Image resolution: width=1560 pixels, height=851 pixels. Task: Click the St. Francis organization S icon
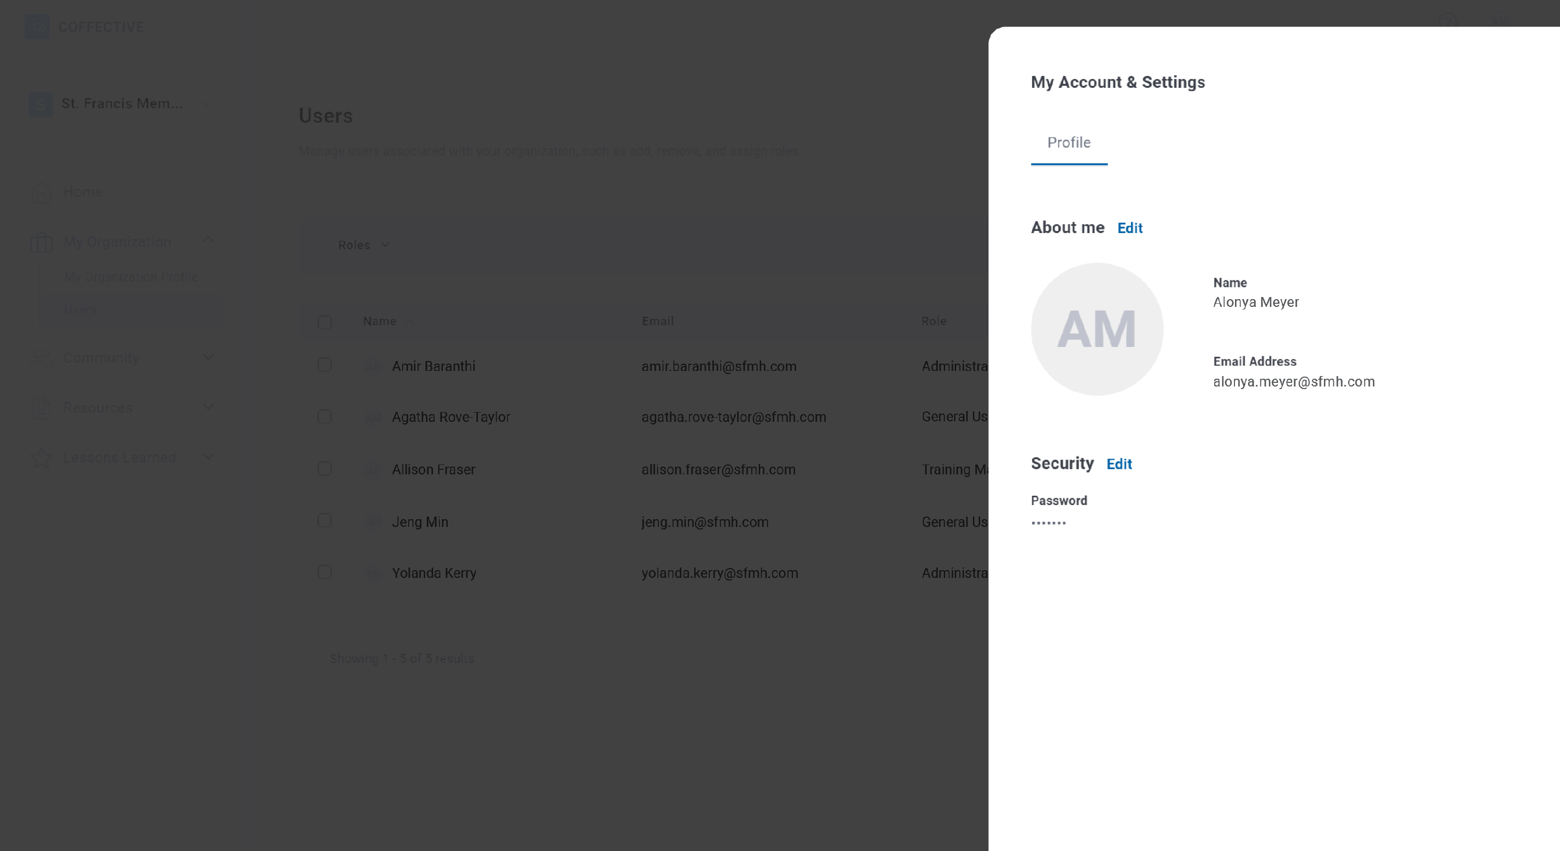[41, 104]
